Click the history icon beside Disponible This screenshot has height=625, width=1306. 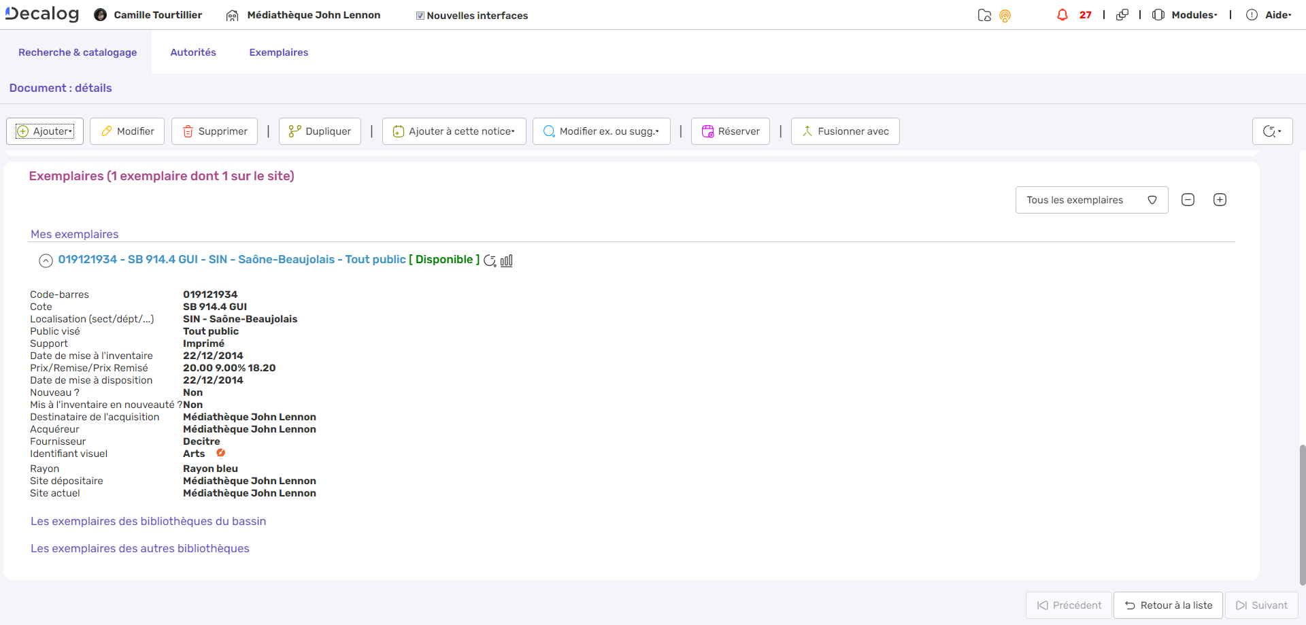[490, 260]
